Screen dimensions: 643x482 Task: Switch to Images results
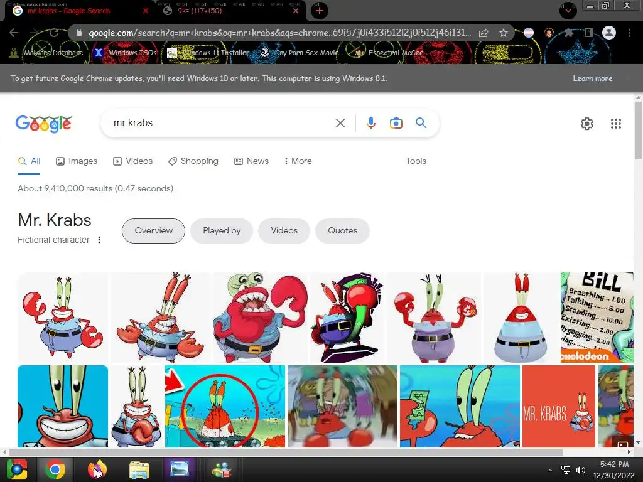coord(77,161)
